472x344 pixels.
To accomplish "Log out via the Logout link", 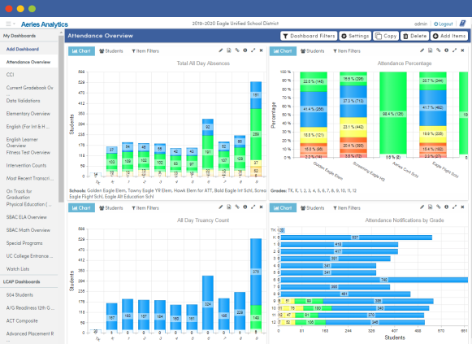I will pos(444,24).
